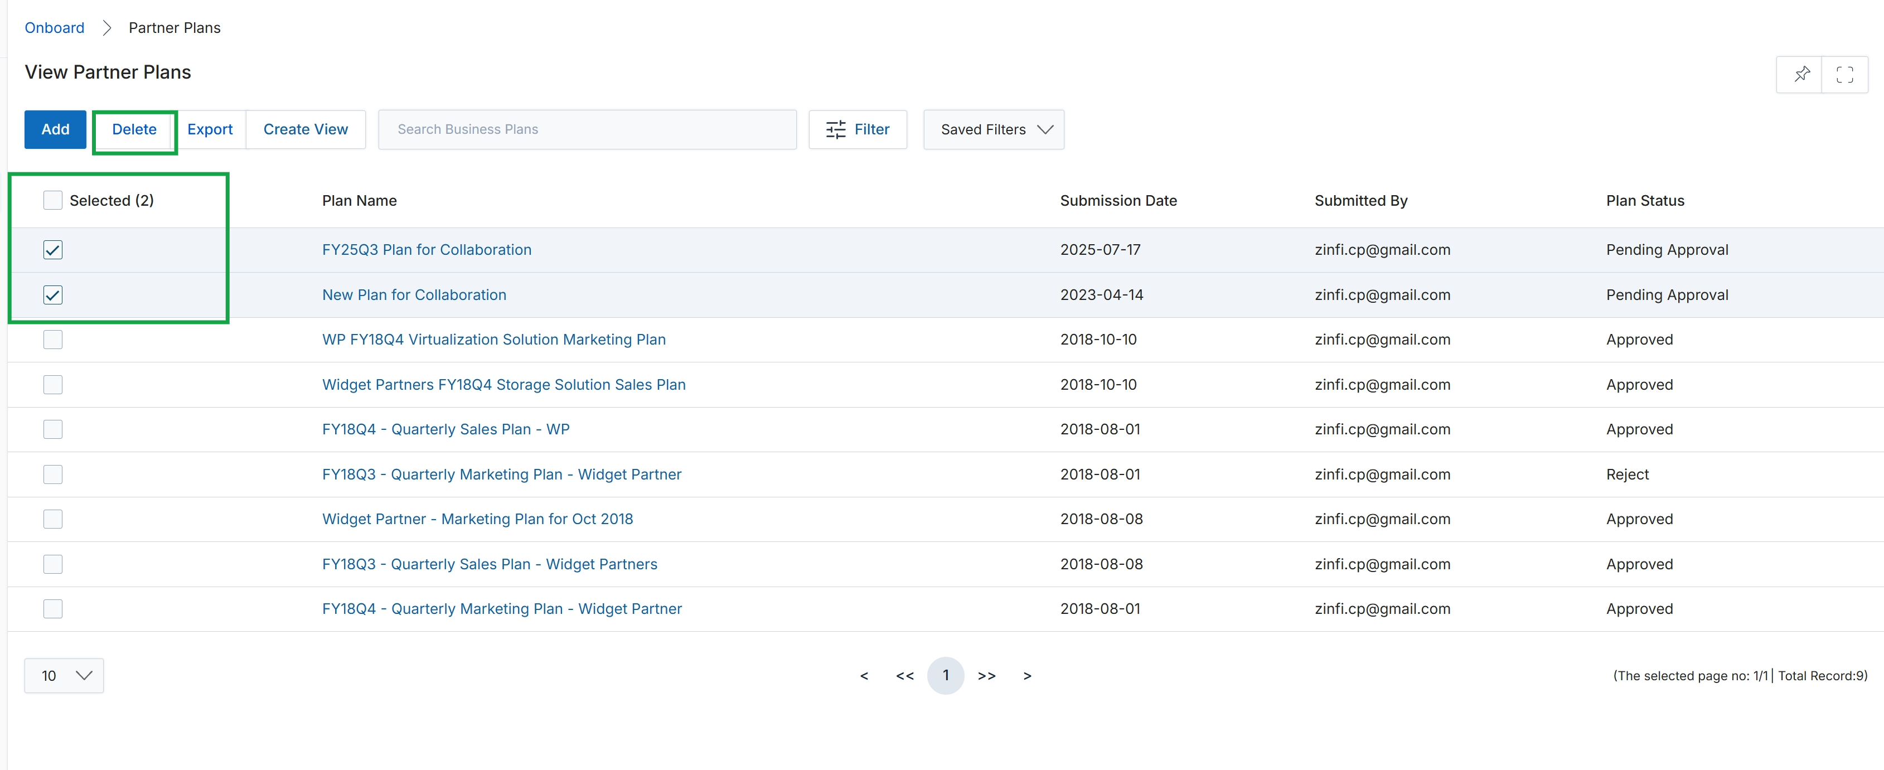This screenshot has width=1884, height=770.
Task: Open the Saved Filters dropdown
Action: pyautogui.click(x=993, y=129)
